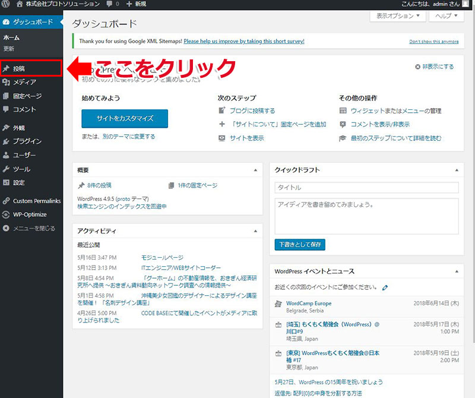The image size is (475, 398).
Task: Open the 表示オプション dropdown
Action: coord(398,16)
